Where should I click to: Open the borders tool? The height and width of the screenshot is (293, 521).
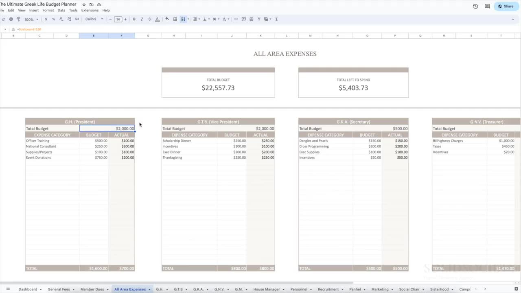175,19
